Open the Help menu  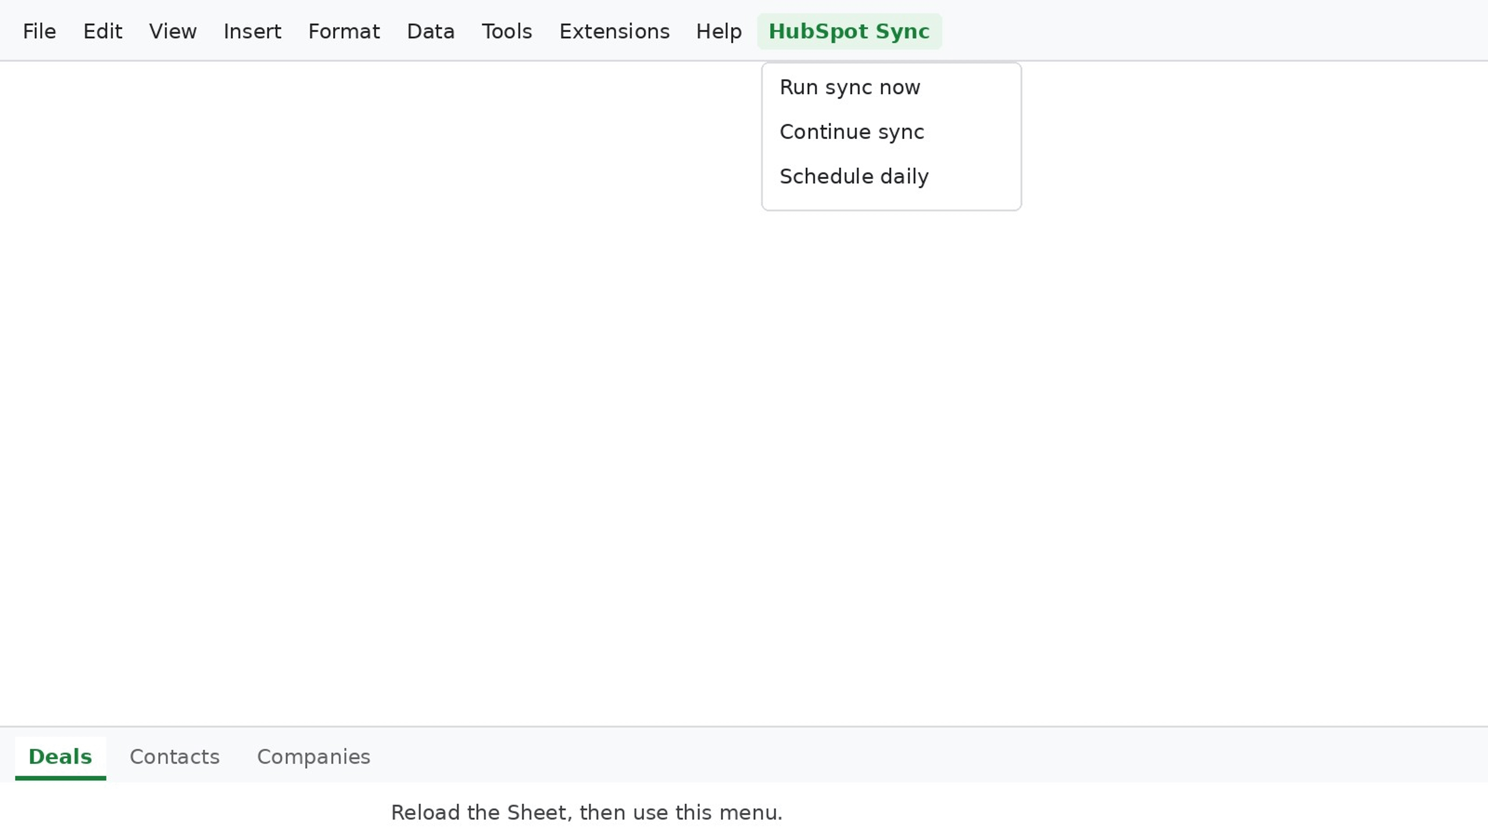pos(719,31)
